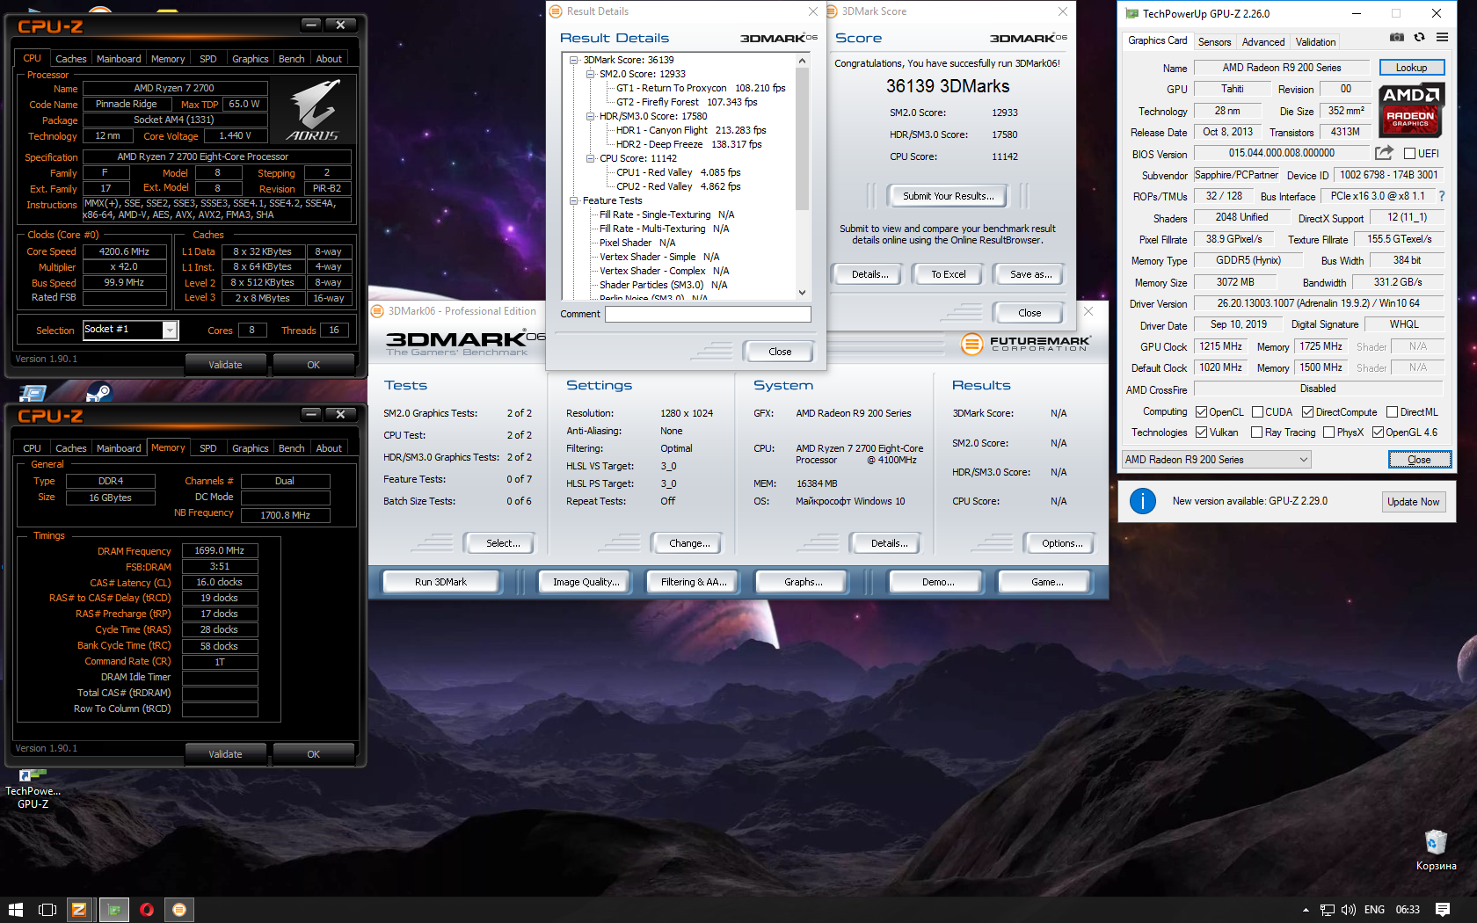Toggle the OpenCL checkbox
Viewport: 1477px width, 923px height.
coord(1201,411)
